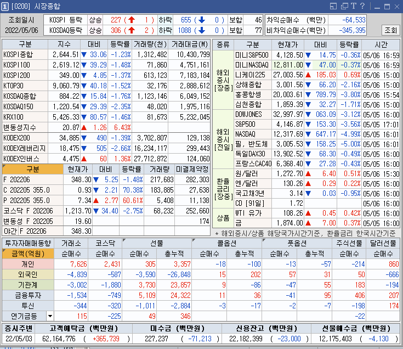Select the 개인 investor row
Screen dimensions: 403x349
tap(28, 264)
